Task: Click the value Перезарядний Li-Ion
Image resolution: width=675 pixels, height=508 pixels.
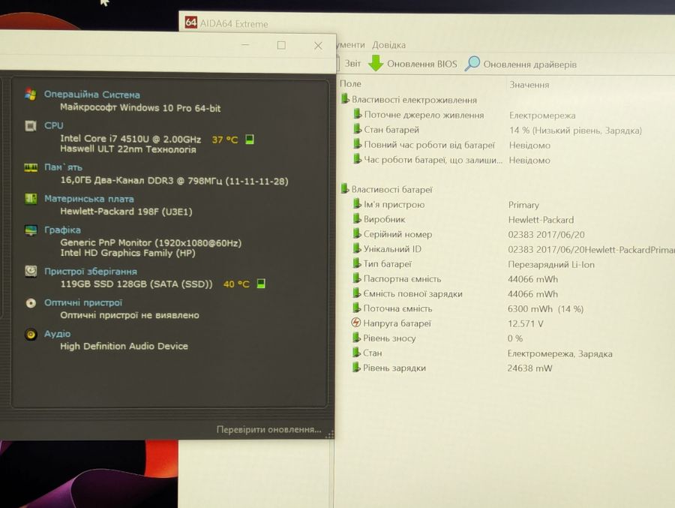Action: pyautogui.click(x=551, y=265)
